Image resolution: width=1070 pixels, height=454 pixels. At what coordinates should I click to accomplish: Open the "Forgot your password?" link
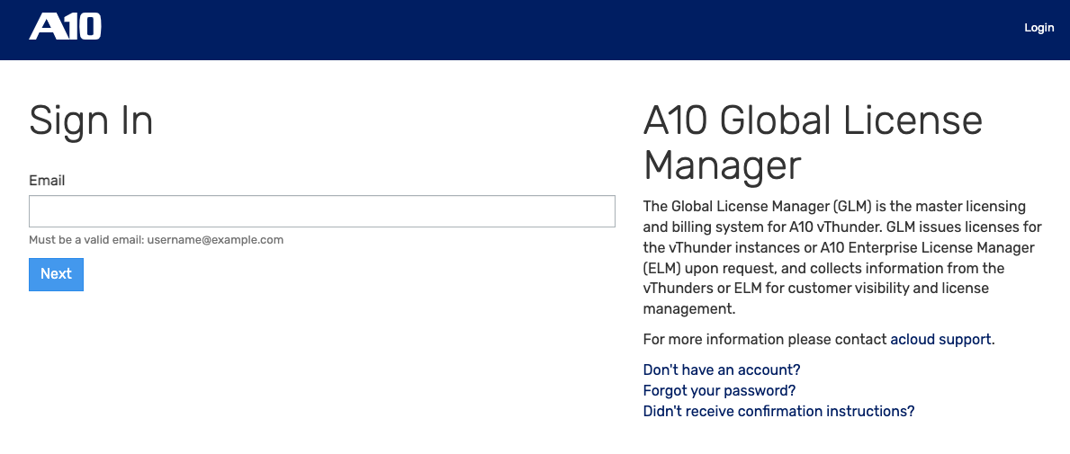click(719, 390)
